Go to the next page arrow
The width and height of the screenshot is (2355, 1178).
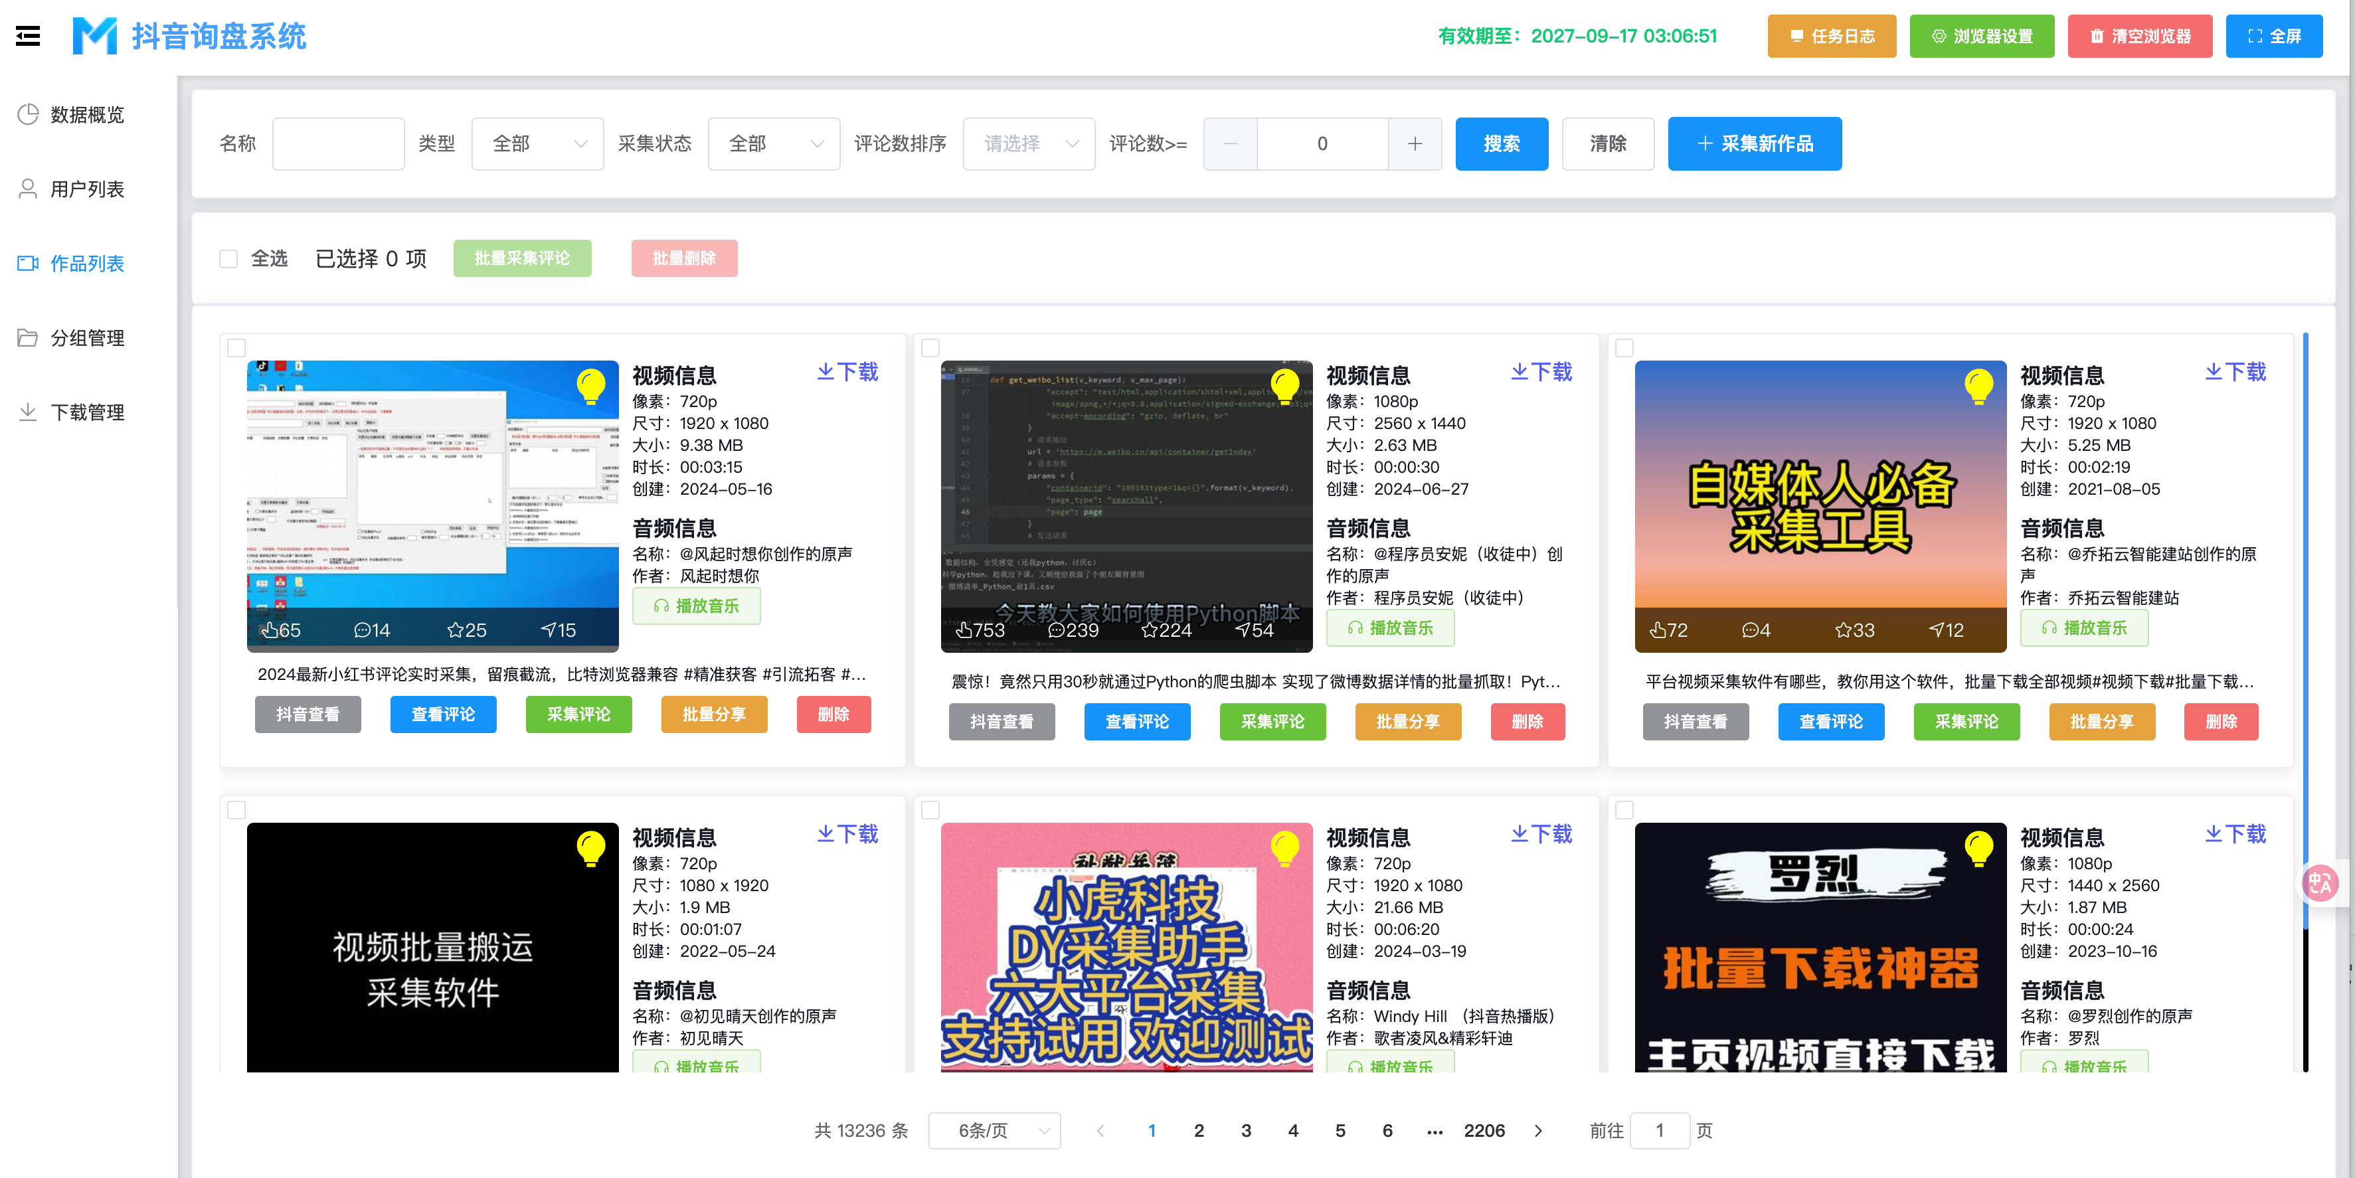1539,1130
